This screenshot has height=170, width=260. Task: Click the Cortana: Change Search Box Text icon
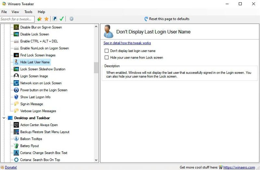click(16, 153)
